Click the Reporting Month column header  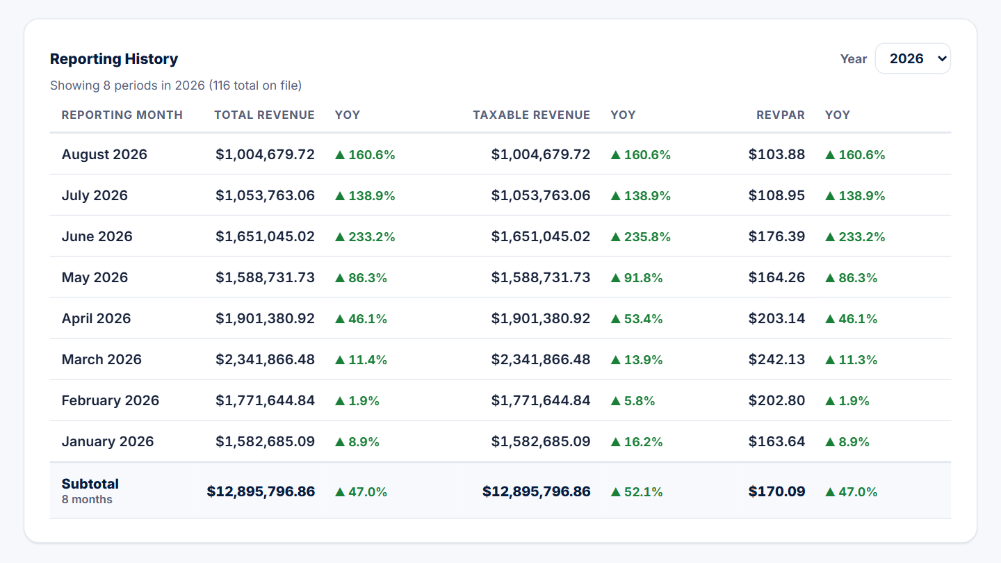[122, 115]
